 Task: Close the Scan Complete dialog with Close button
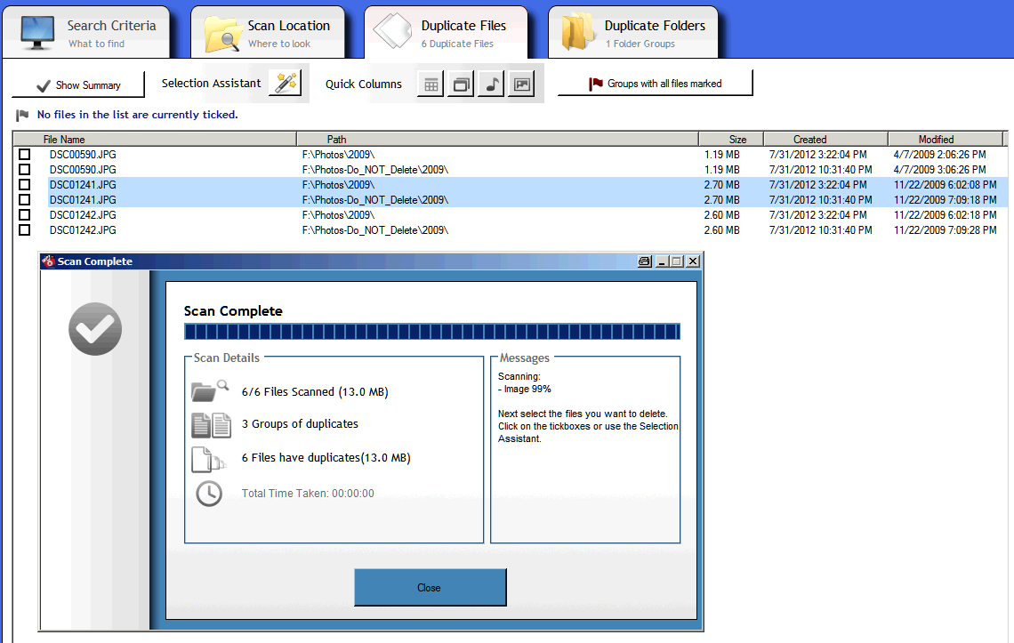pyautogui.click(x=430, y=588)
